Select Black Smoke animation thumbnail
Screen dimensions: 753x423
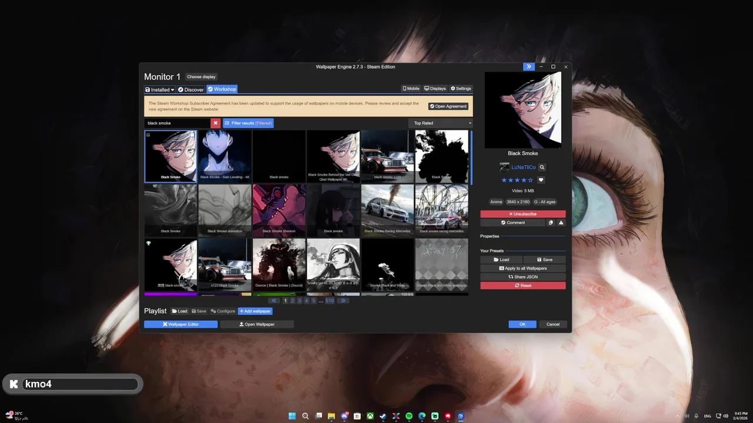click(x=225, y=210)
